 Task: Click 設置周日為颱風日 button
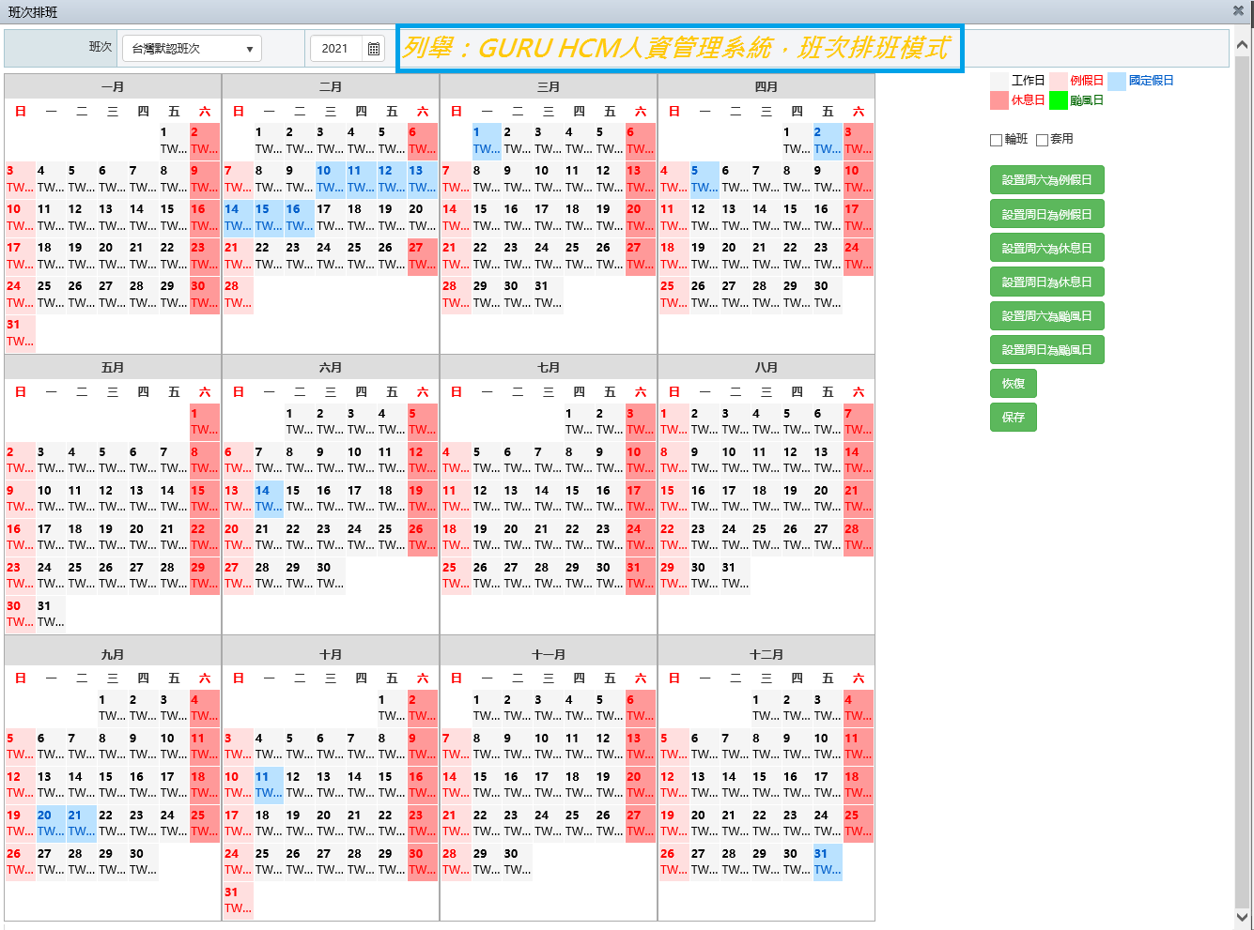coord(1047,349)
